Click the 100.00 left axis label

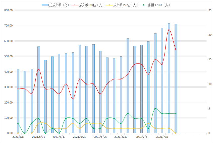coord(9,118)
